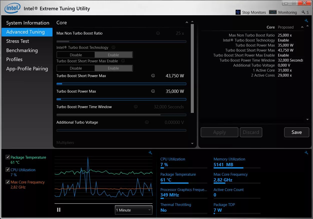Viewport: 313px width, 219px height.
Task: Uncheck Max Core Frequency graph checkbox
Action: 8,182
